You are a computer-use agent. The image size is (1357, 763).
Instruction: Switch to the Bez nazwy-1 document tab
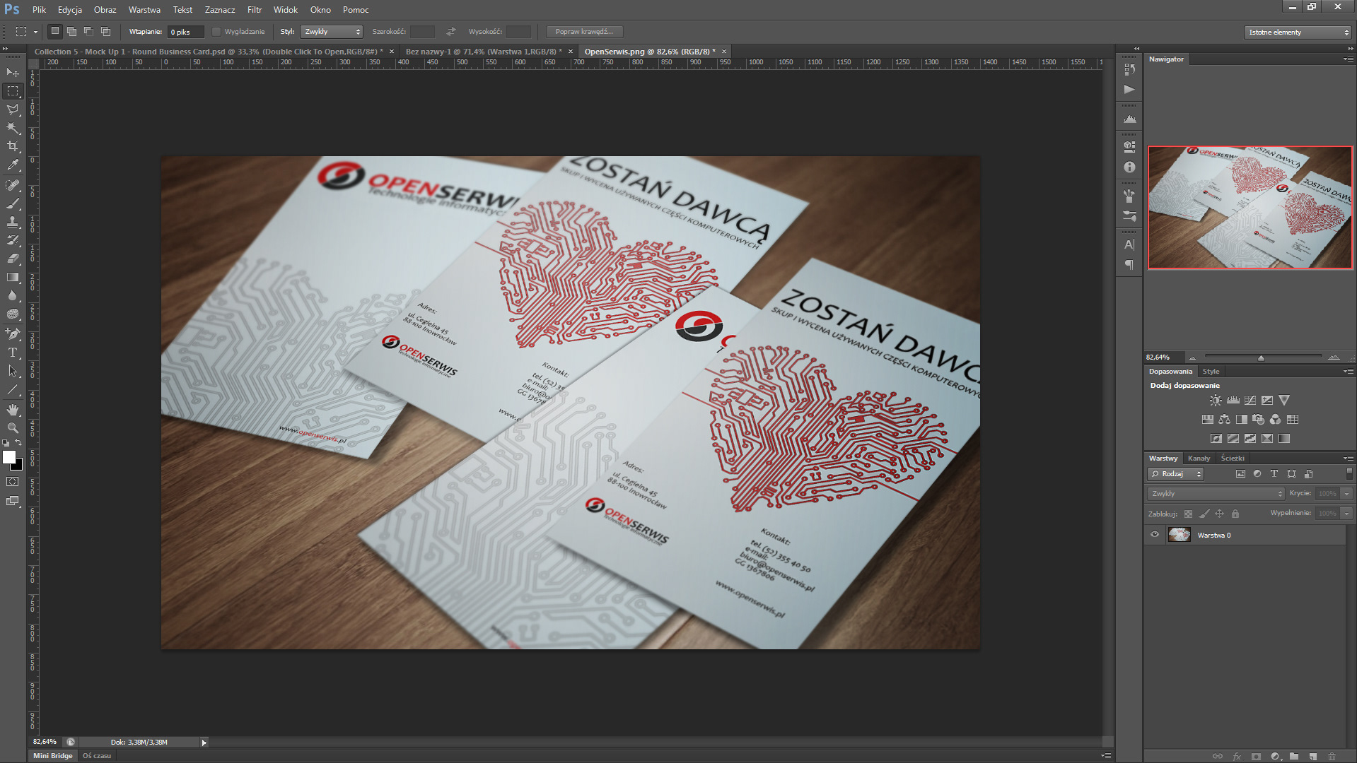point(484,52)
